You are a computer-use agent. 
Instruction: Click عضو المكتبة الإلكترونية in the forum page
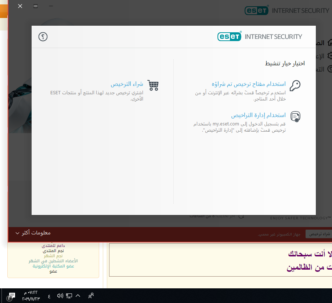[x=53, y=266]
